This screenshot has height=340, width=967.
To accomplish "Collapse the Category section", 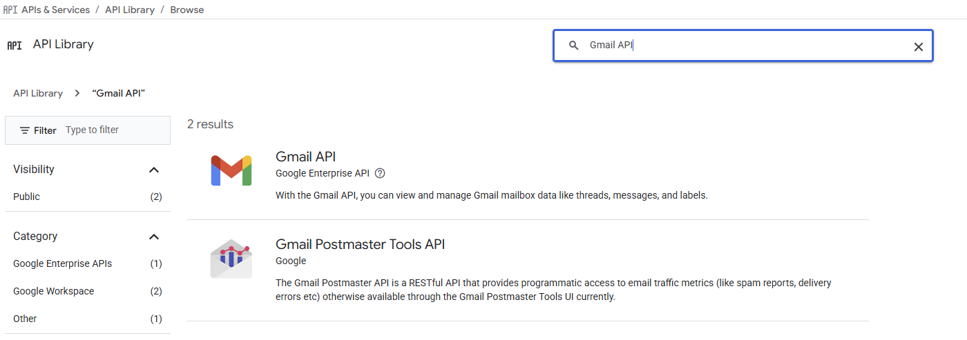I will [x=154, y=237].
